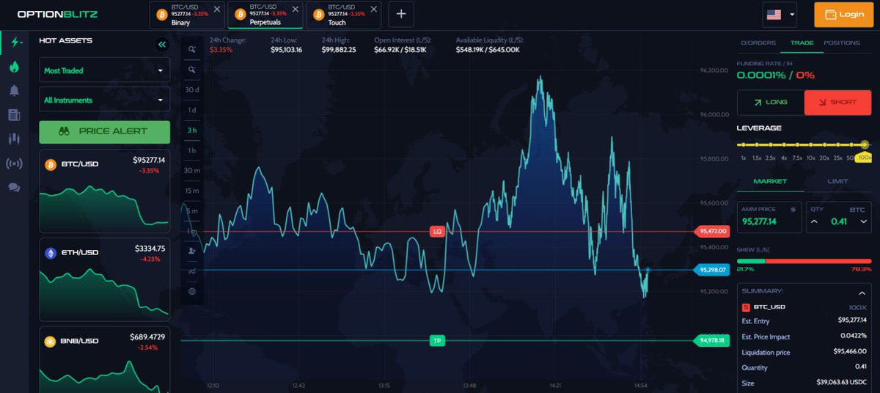
Task: Set chart timeframe to 30 d
Action: click(192, 89)
